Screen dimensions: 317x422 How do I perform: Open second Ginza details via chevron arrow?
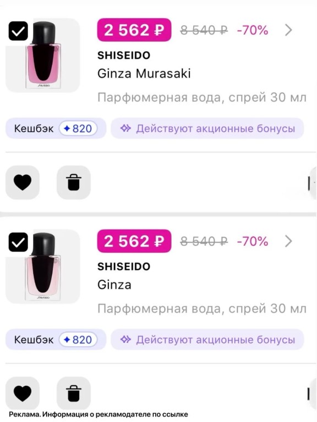pos(288,241)
